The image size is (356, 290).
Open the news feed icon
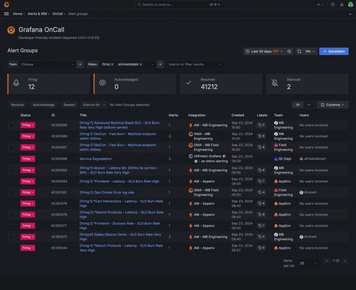341,4
